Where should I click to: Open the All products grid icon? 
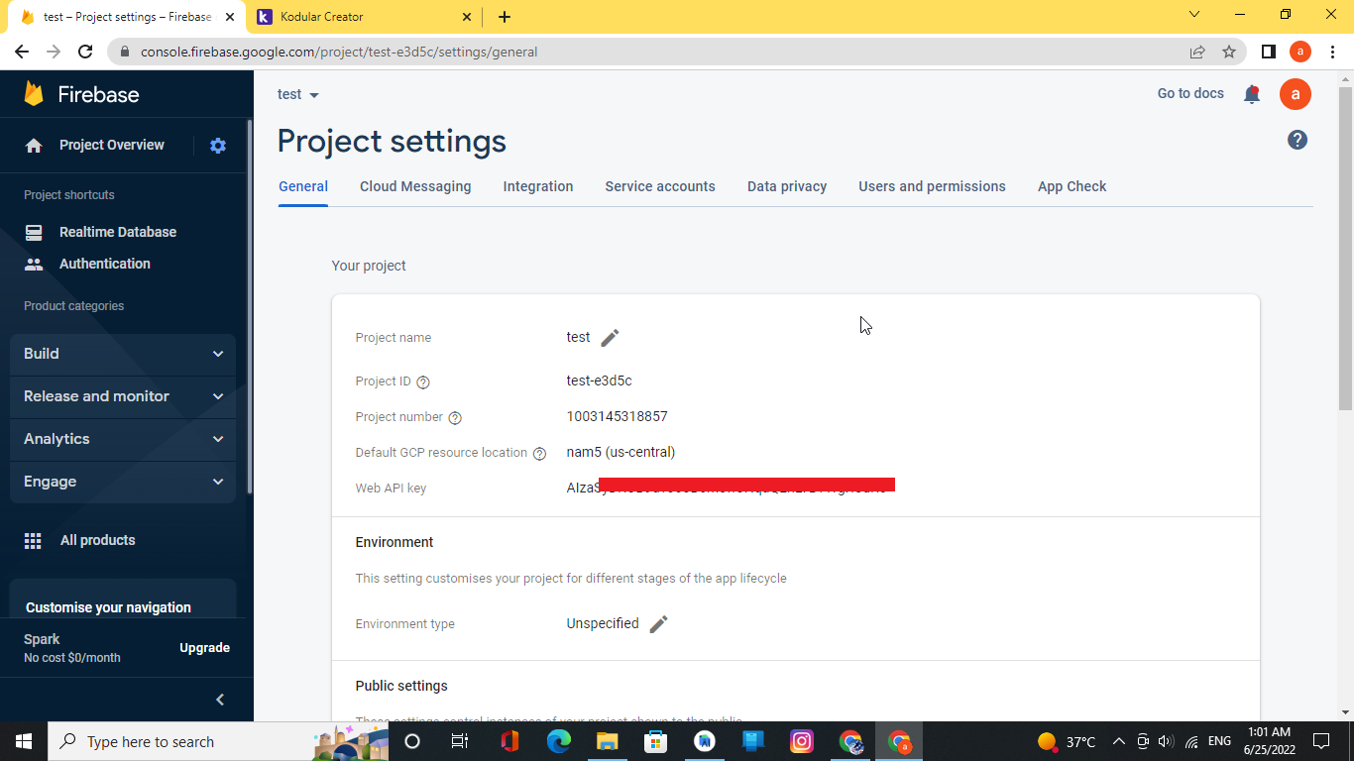coord(33,540)
